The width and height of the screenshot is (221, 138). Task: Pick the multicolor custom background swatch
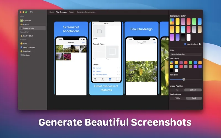[172, 22]
